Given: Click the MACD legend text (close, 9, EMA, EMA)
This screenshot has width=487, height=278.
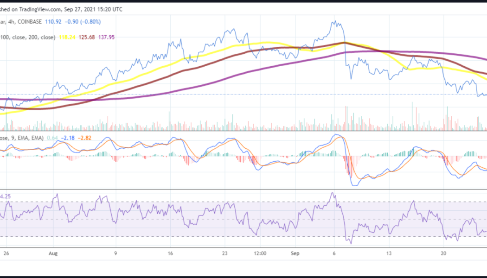Looking at the screenshot, I should pos(23,138).
